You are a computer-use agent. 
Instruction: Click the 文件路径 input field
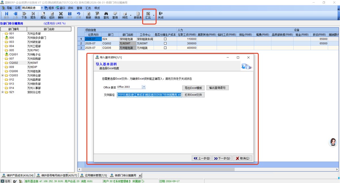(149, 95)
